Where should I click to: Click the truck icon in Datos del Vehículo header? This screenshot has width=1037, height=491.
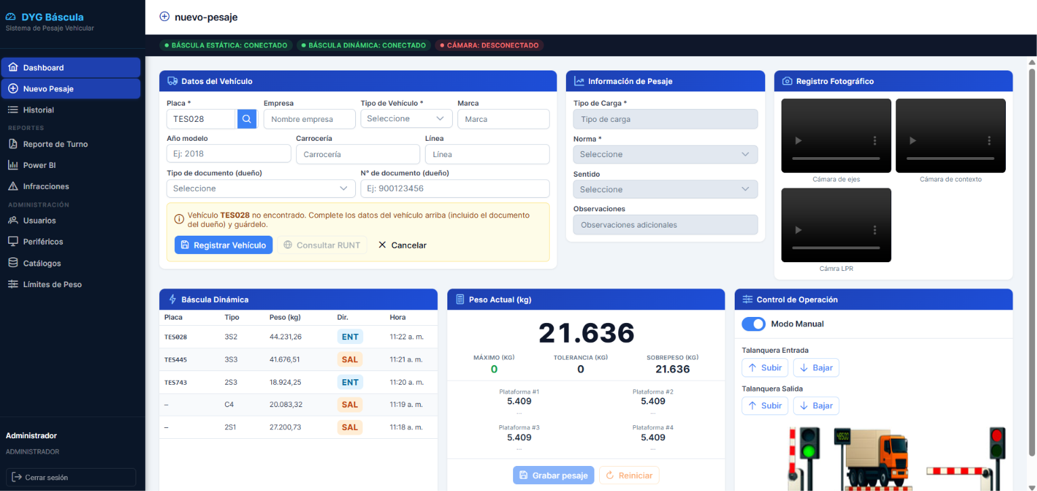pyautogui.click(x=172, y=81)
